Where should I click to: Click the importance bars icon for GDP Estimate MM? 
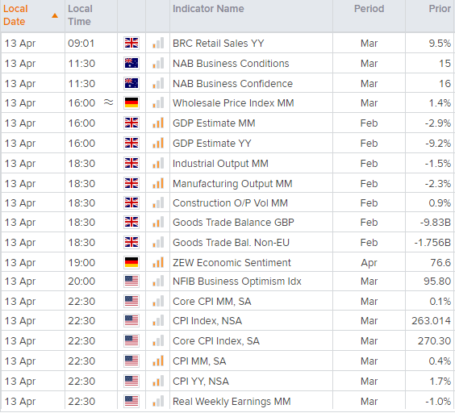[158, 123]
